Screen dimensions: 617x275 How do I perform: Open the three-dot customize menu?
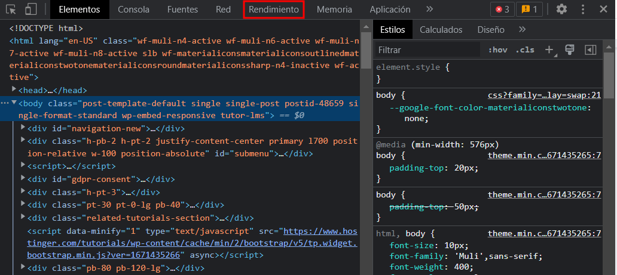point(583,10)
